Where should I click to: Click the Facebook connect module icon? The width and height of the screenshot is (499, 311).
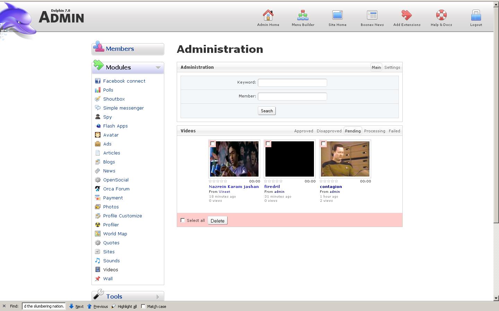(98, 81)
